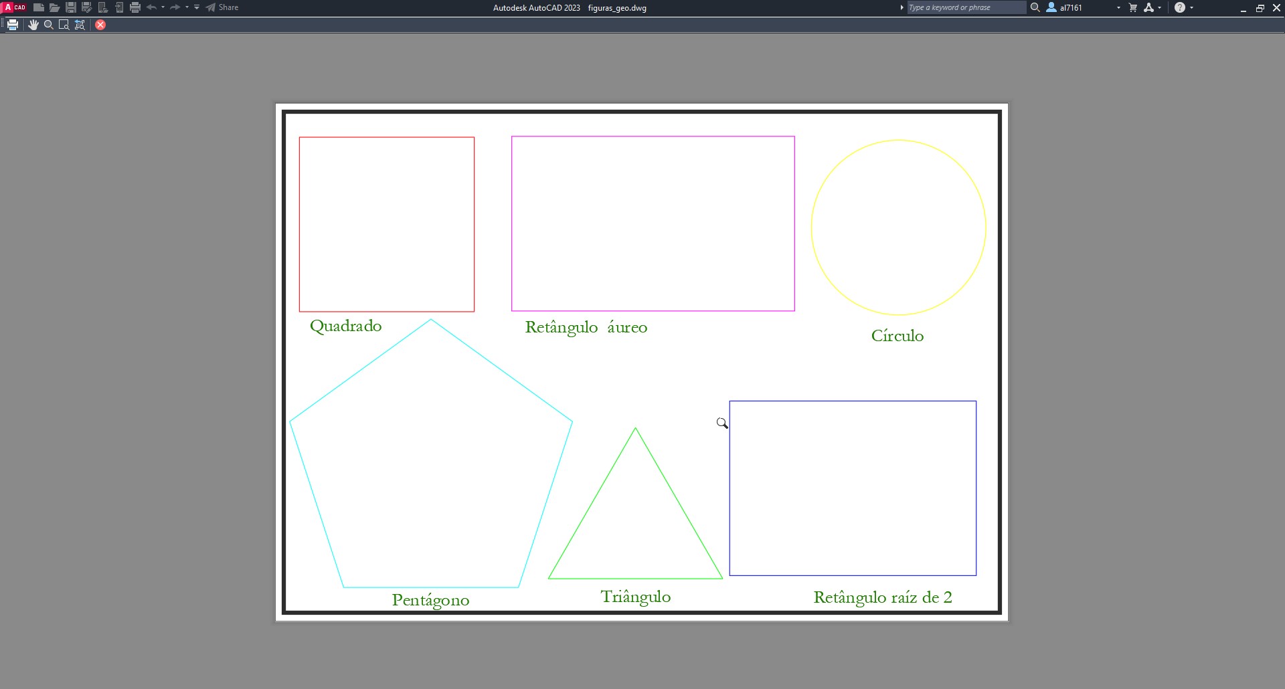Open the redo history dropdown arrow
Viewport: 1285px width, 689px height.
click(187, 7)
